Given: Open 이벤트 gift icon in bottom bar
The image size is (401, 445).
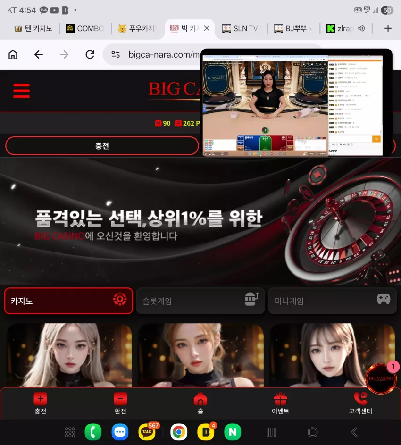Looking at the screenshot, I should point(280,398).
